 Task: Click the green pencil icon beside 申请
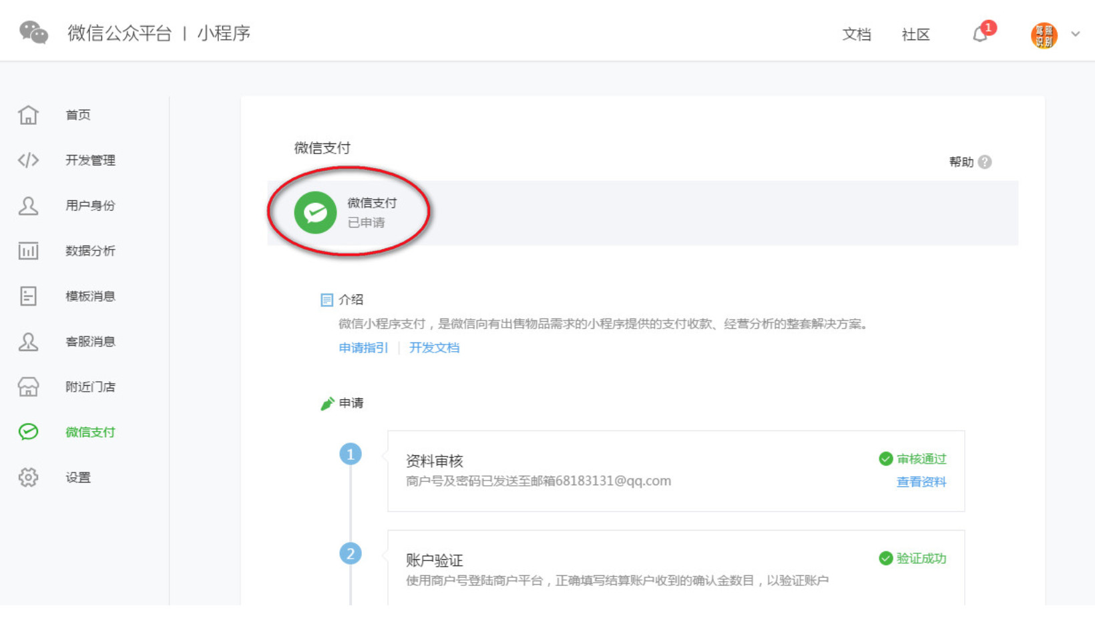click(x=327, y=404)
